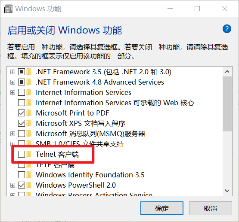The height and width of the screenshot is (222, 239).
Task: Click the 确定 button
Action: (162, 208)
